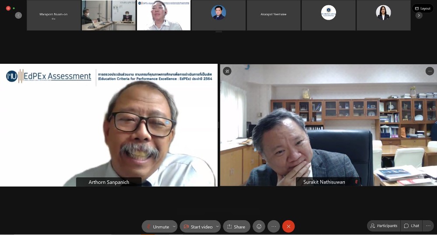The image size is (437, 235).
Task: Click the pin icon on Surakit's video
Action: point(227,71)
